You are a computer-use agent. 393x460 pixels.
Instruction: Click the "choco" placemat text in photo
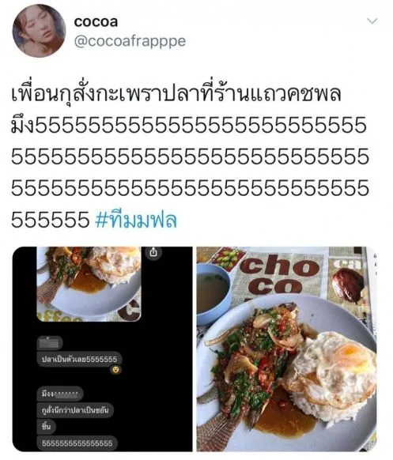tap(279, 274)
